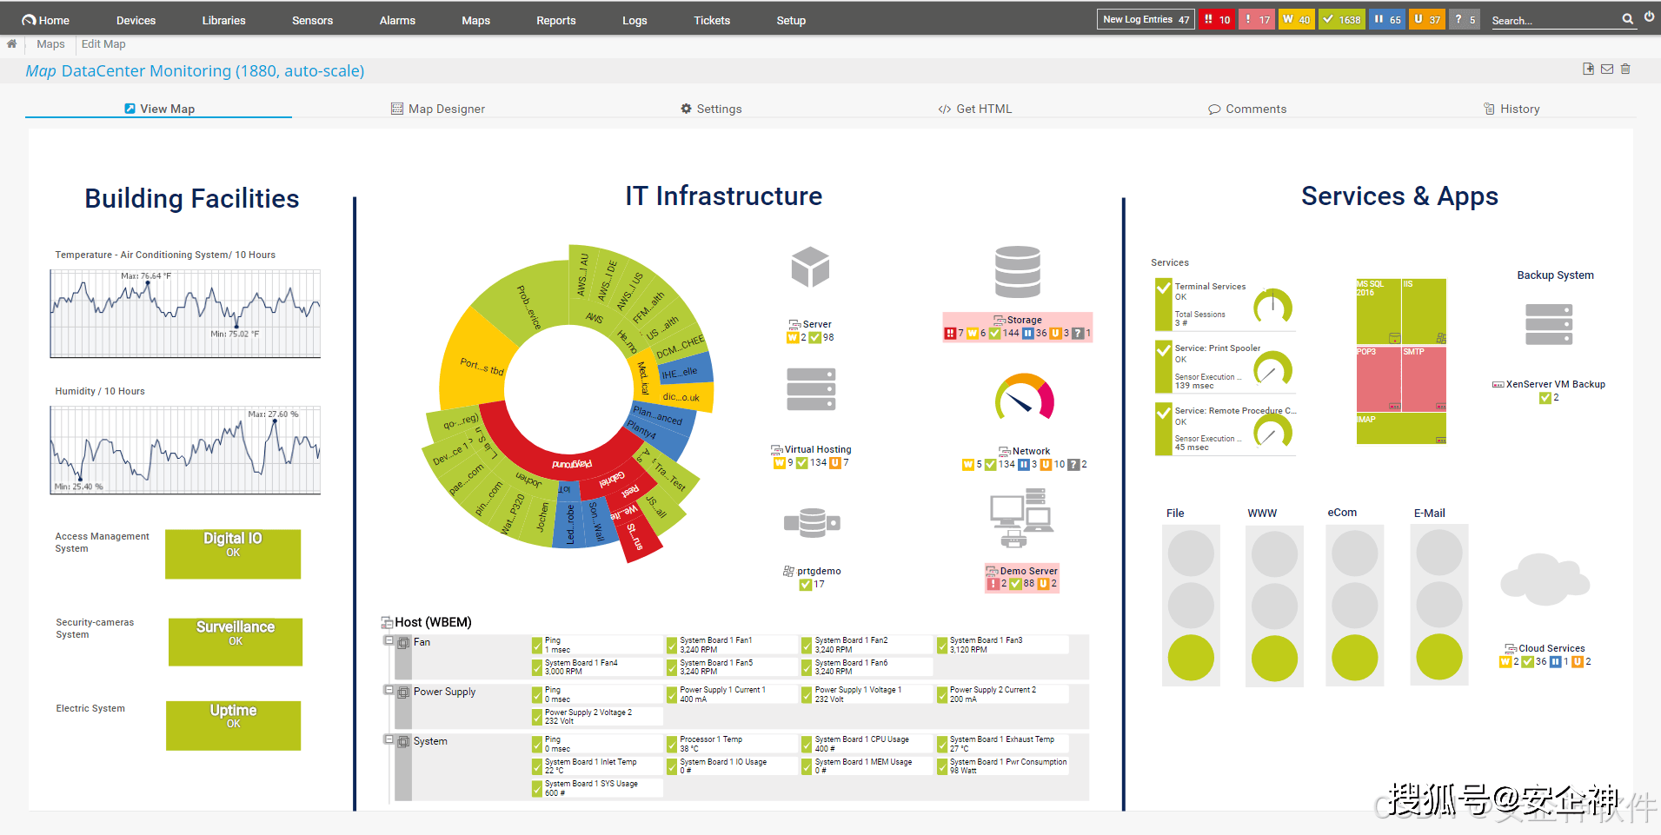Click the Network gauge icon

pyautogui.click(x=1024, y=397)
